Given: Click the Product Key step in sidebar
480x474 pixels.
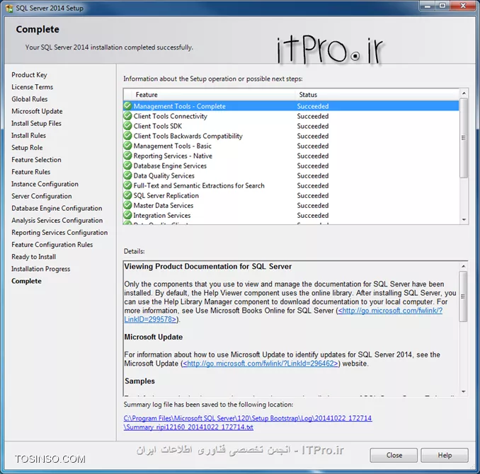Looking at the screenshot, I should [29, 75].
